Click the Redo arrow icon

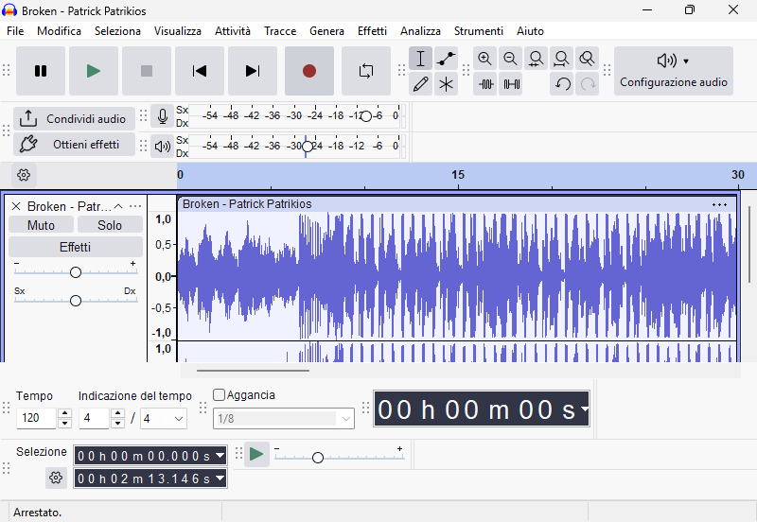coord(587,84)
